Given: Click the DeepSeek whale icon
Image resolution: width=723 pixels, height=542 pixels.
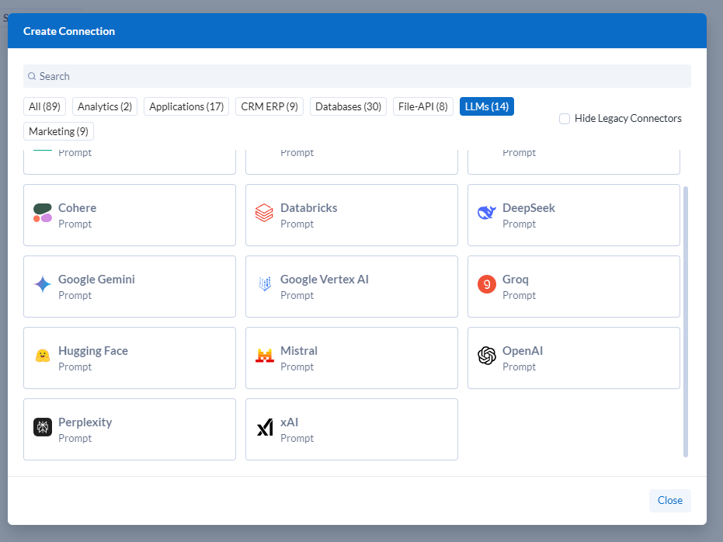Looking at the screenshot, I should point(486,213).
